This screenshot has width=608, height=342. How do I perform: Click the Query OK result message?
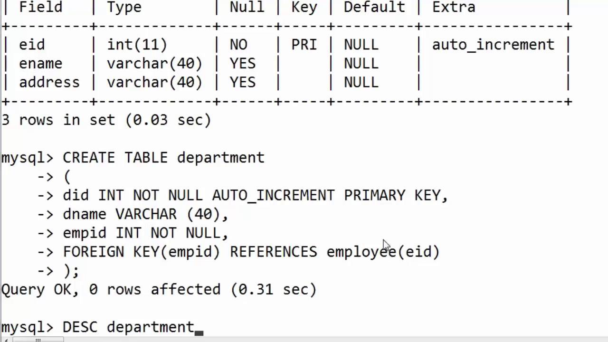coord(159,290)
